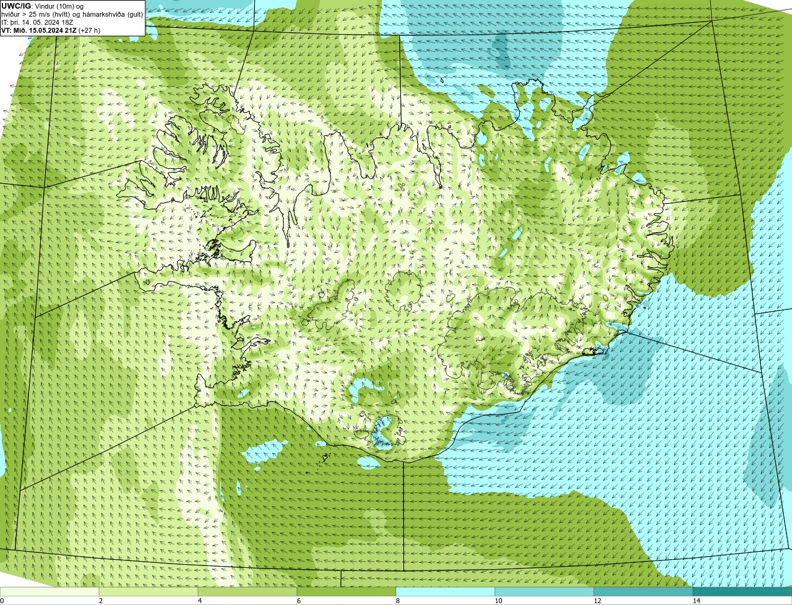Click the scale label "0"
The height and width of the screenshot is (605, 792).
[x=2, y=601]
